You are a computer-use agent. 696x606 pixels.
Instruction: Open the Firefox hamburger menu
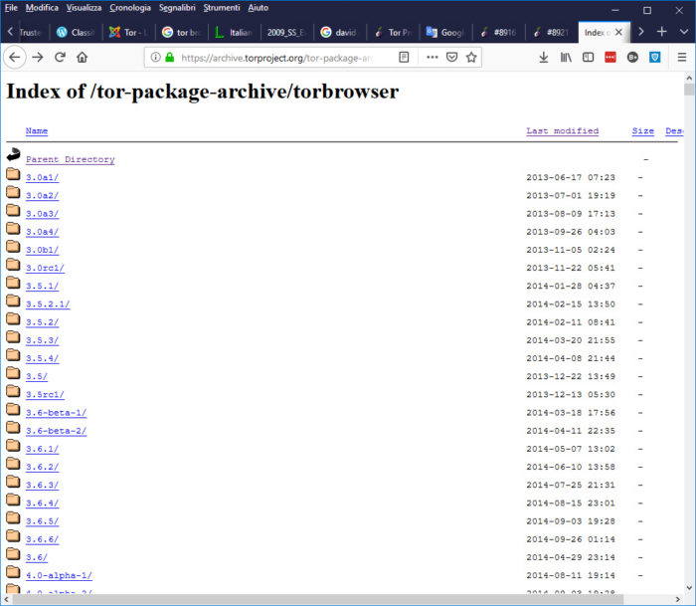click(682, 58)
